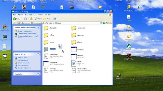Expand the Details (Подробно) panel
163x91 pixels.
click(38, 74)
